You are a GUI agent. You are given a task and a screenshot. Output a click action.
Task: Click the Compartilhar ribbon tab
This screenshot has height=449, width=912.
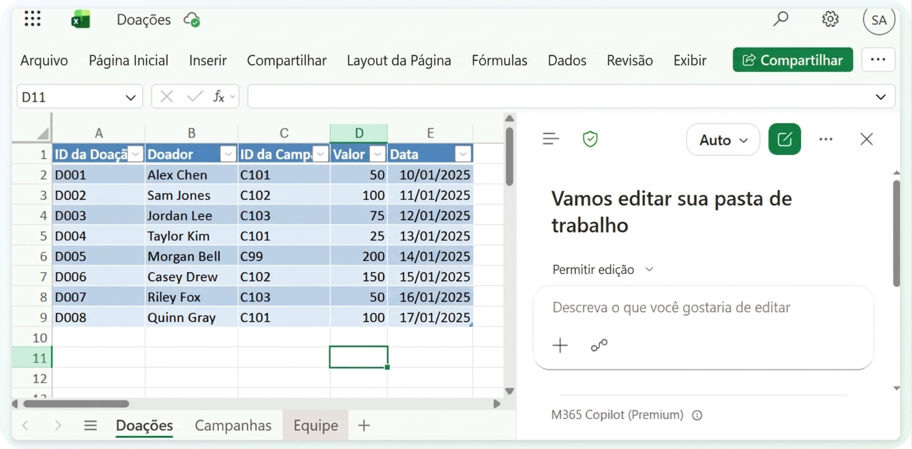pos(286,60)
